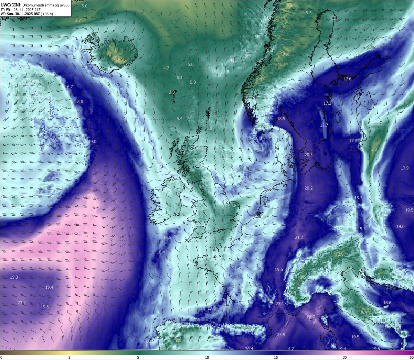The width and height of the screenshot is (414, 360).
Task: Click the map value '14.1'
Action: [258, 210]
